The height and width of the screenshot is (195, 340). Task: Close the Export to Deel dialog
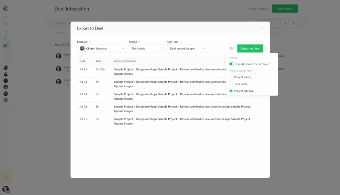262,28
